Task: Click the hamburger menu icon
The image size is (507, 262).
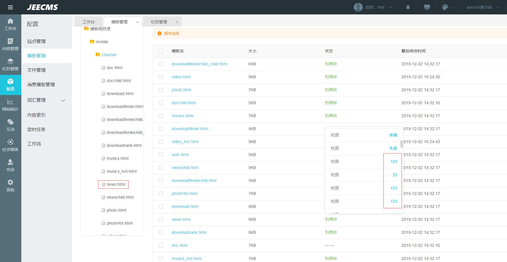Action: pos(10,7)
